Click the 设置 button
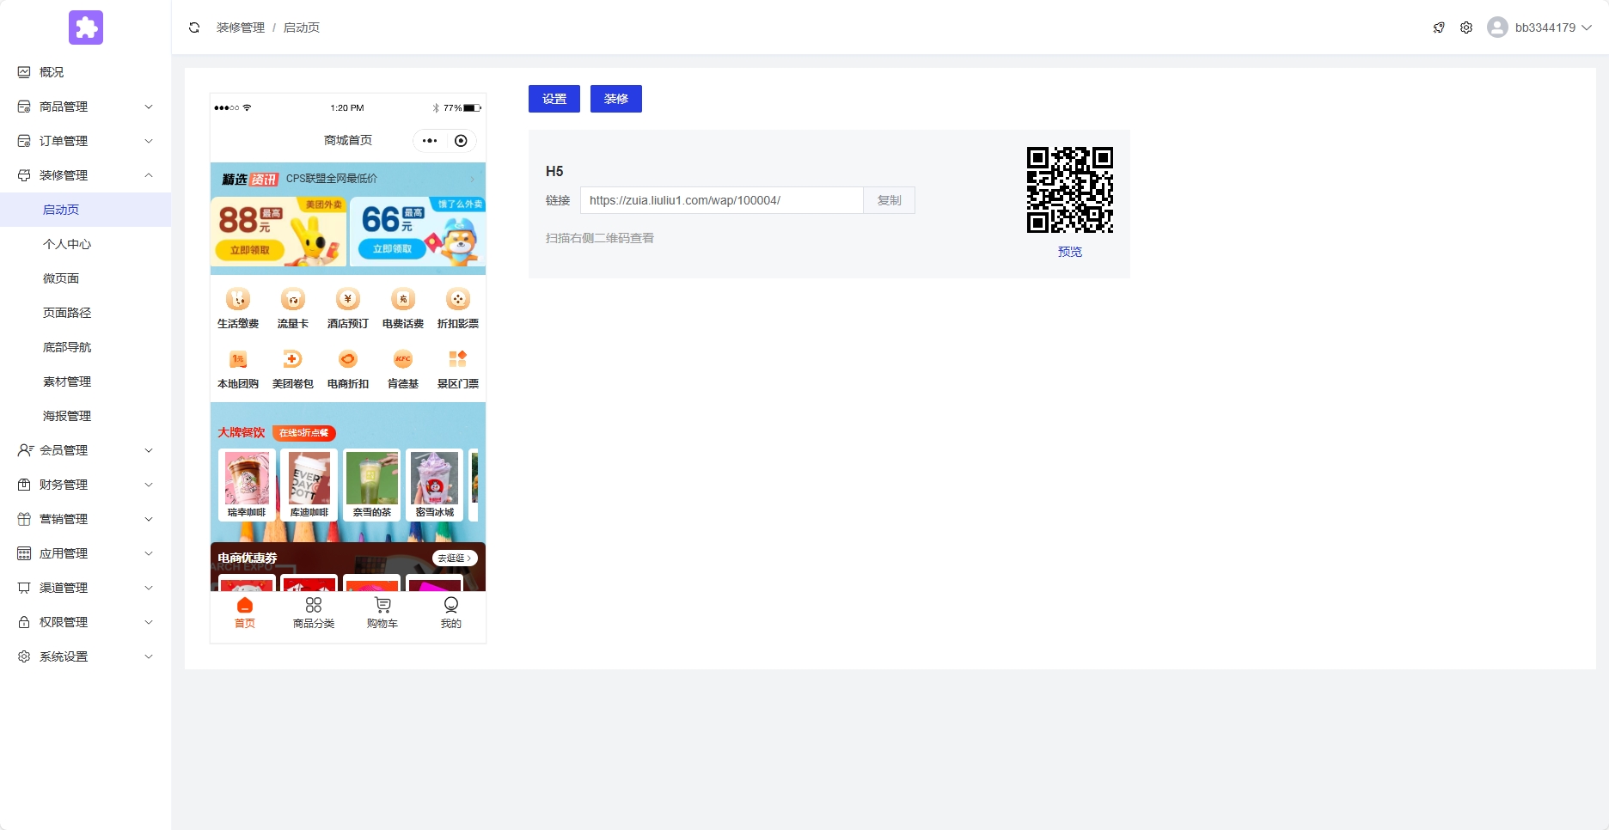The image size is (1609, 830). 554,99
